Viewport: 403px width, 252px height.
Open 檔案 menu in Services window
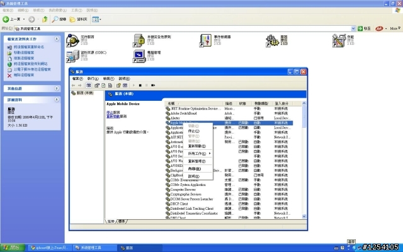pos(77,78)
